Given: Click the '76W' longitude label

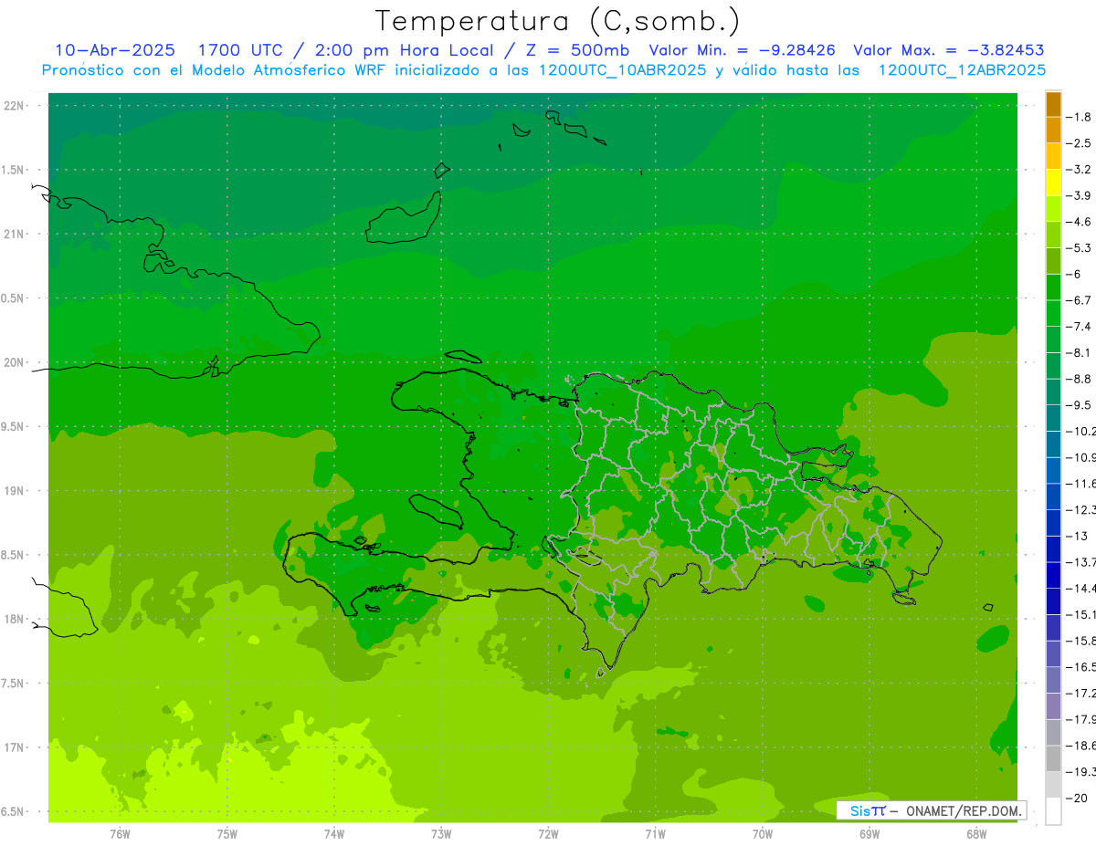Looking at the screenshot, I should pyautogui.click(x=120, y=833).
